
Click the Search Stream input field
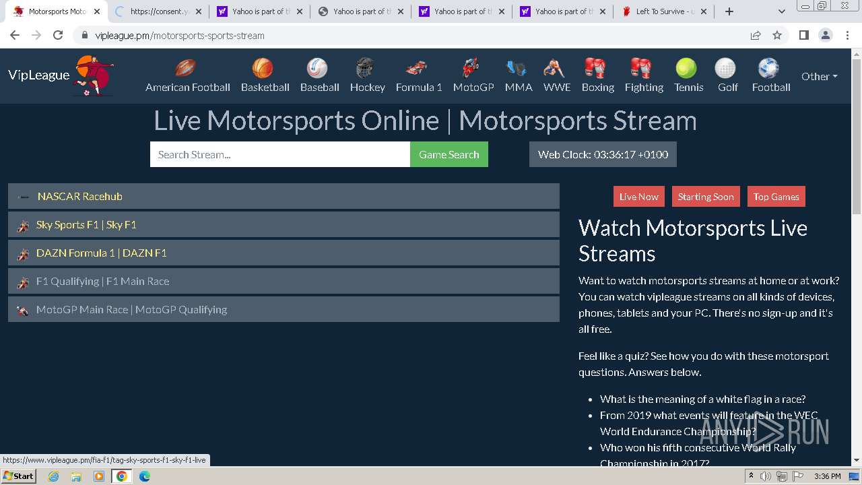click(x=280, y=154)
